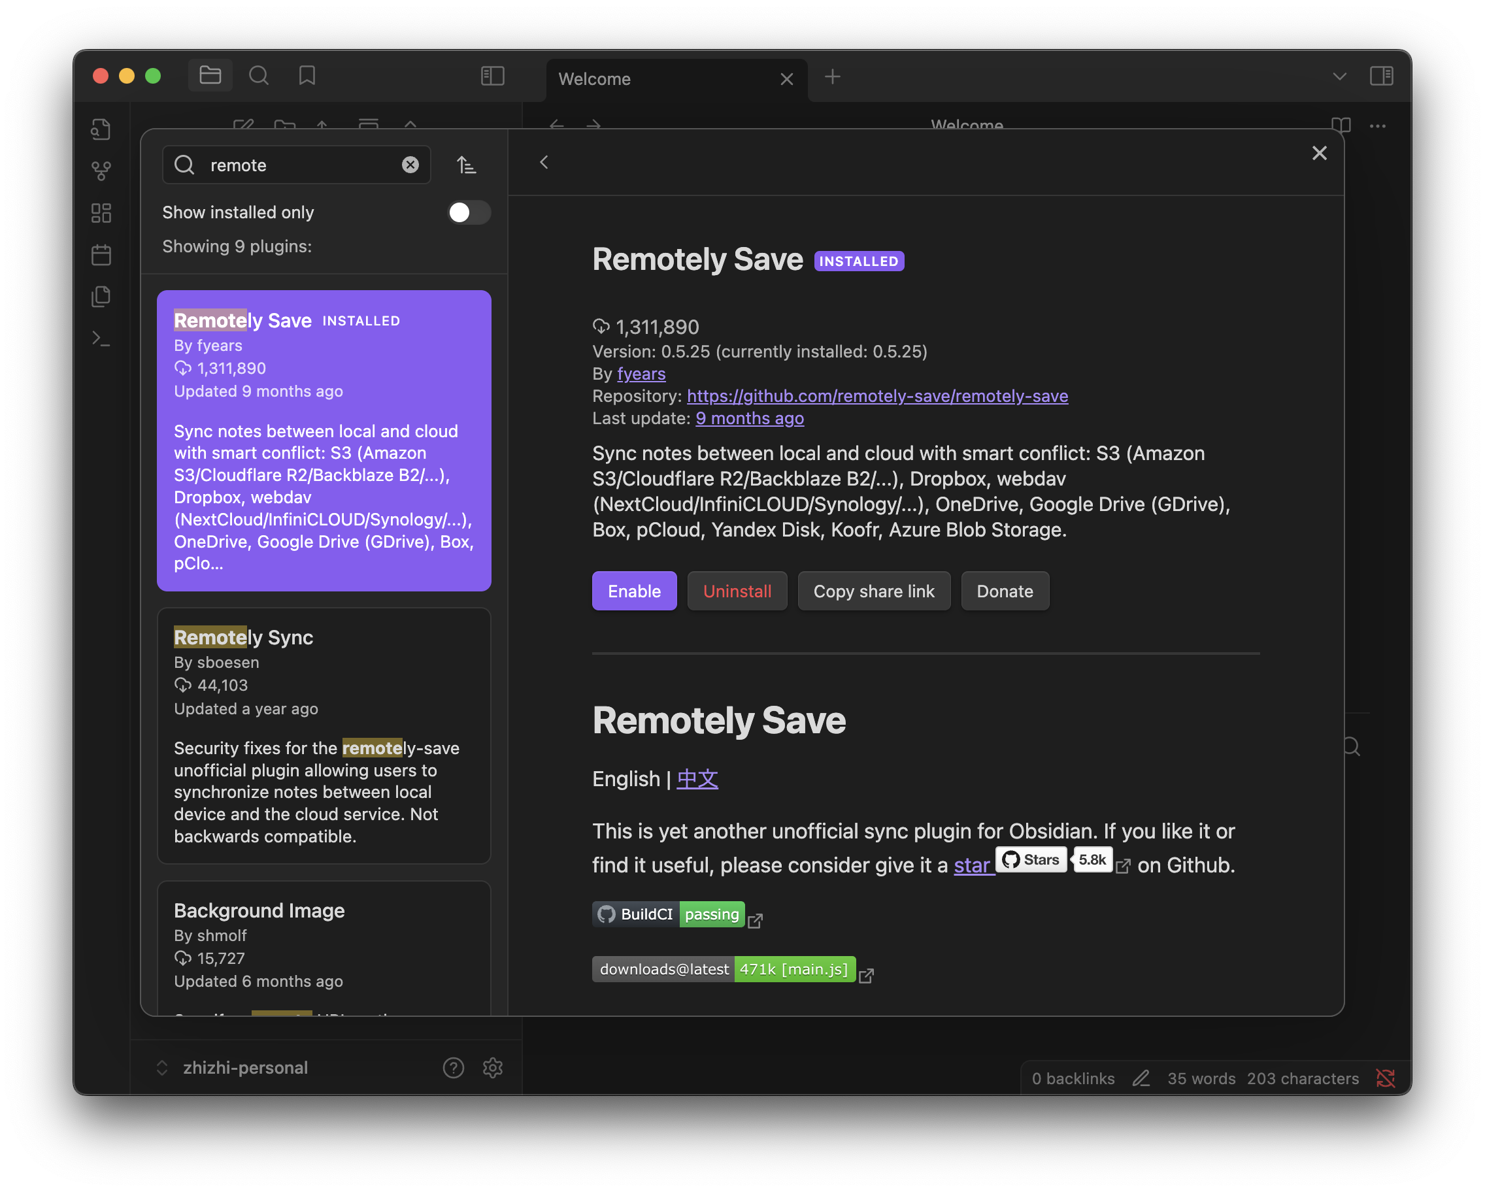Screen dimensions: 1485x1192
Task: Collapse the left sidebar toggle
Action: point(492,76)
